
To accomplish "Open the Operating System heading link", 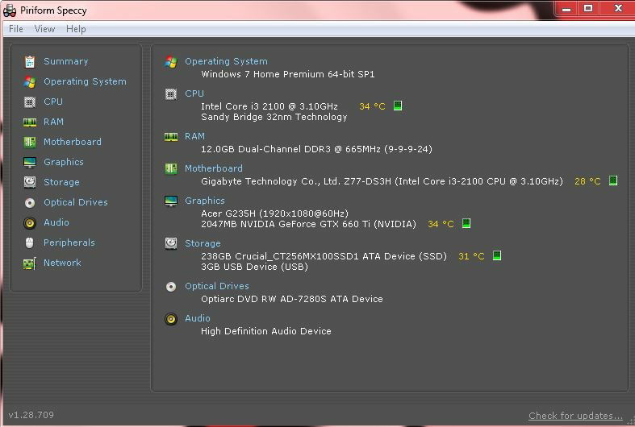I will [226, 61].
